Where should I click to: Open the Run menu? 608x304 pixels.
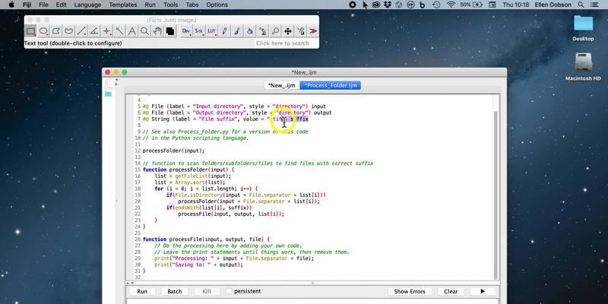coord(150,5)
